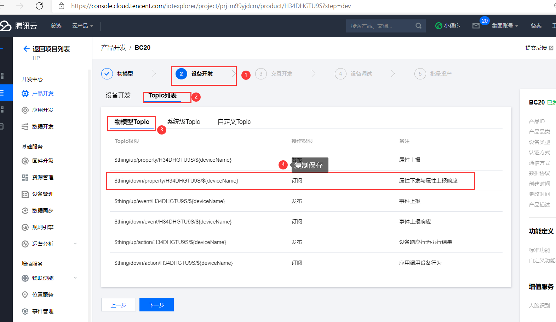556x322 pixels.
Task: Click the $thing/up/action topic text
Action: click(170, 242)
